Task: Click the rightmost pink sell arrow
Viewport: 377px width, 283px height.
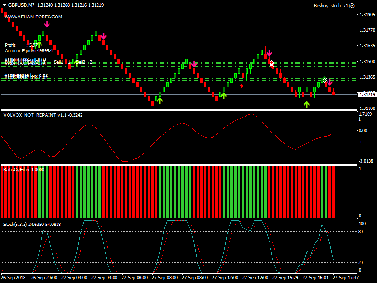Action: (x=329, y=83)
